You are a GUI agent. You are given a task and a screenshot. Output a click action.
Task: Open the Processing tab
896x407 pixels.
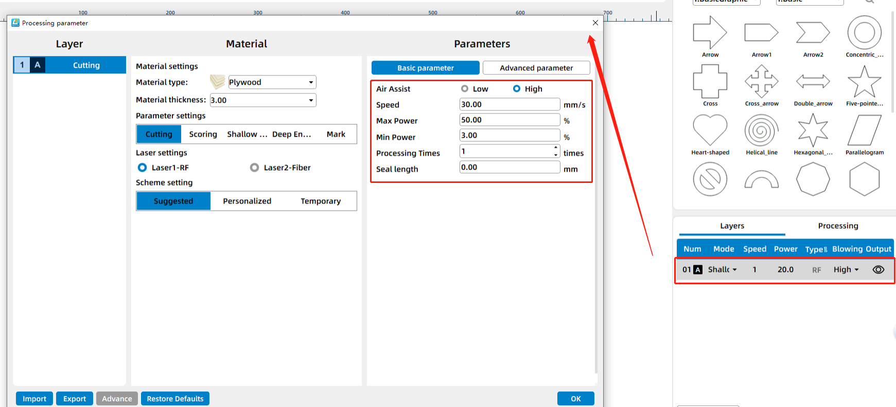click(838, 226)
